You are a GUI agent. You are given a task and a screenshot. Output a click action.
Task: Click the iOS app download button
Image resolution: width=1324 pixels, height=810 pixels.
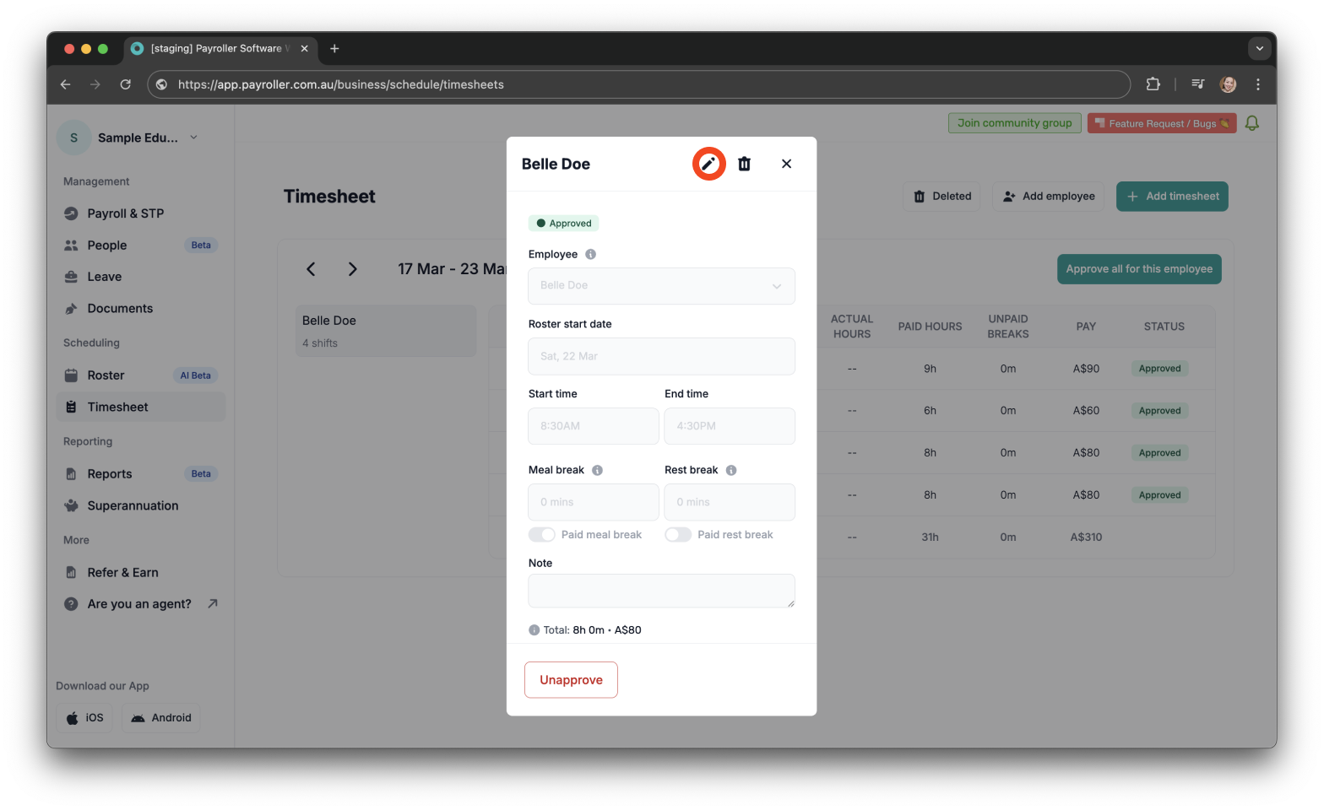point(84,718)
